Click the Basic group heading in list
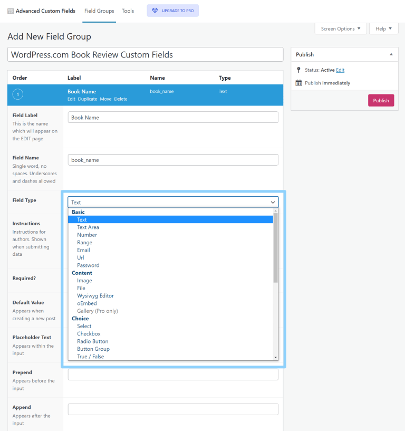 pos(78,212)
